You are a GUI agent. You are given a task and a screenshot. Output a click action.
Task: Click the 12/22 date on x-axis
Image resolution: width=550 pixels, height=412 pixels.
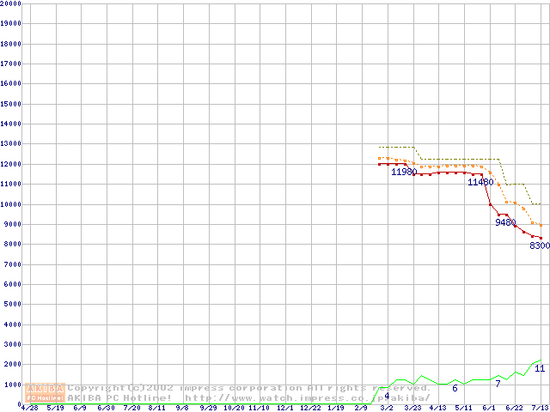310,408
